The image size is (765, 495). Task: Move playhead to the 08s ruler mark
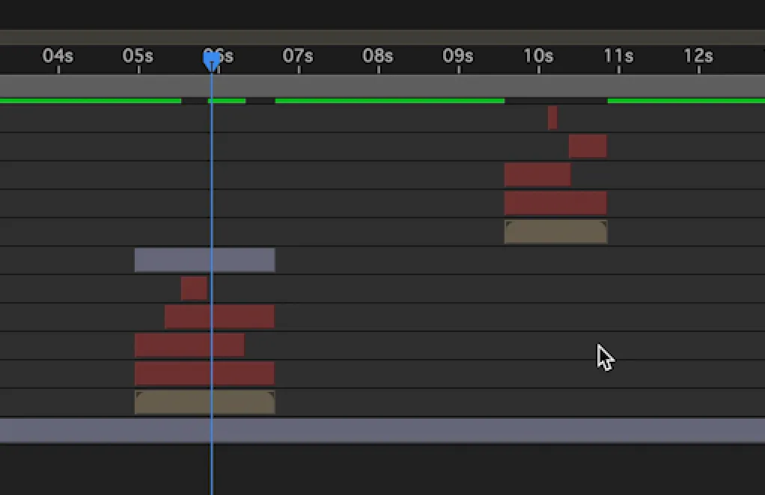379,57
